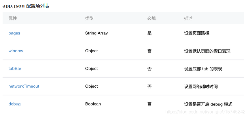Viewport: 248px width, 117px height.
Task: Click the 设置是否开启 debug 模式 description
Action: pos(208,104)
